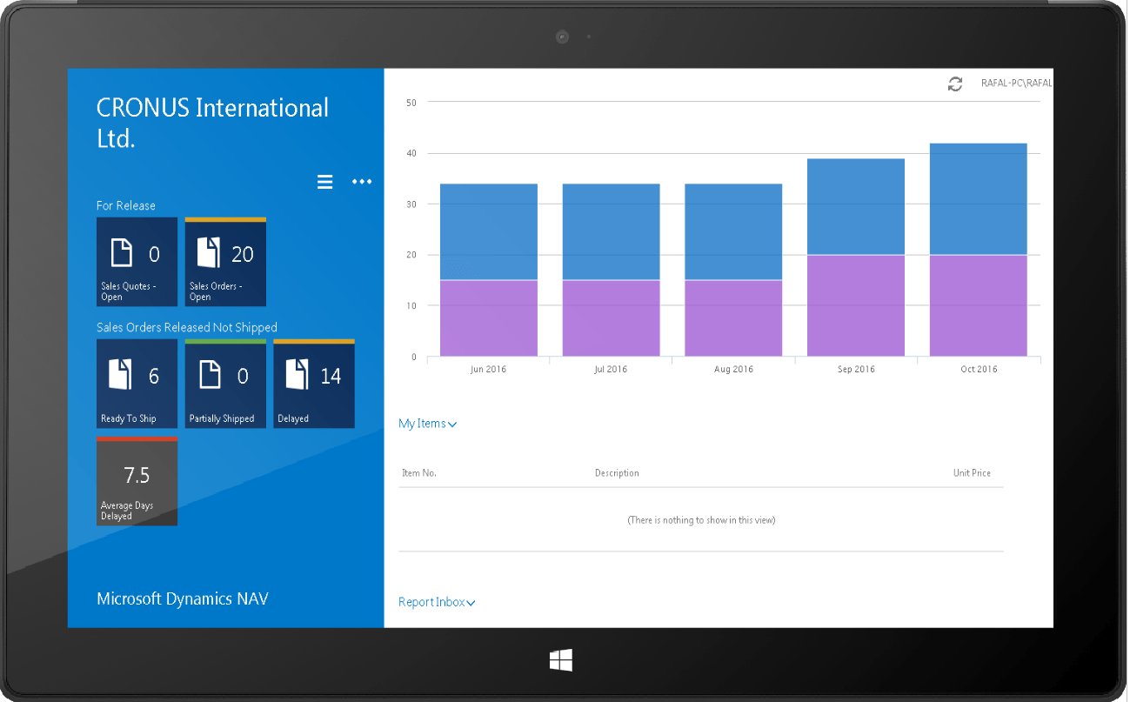1130x702 pixels.
Task: Open the Sales Quotes - Open tile
Action: (x=137, y=262)
